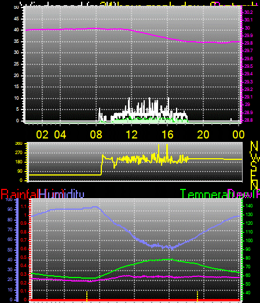Click the 04 hour label on time axis

point(60,134)
